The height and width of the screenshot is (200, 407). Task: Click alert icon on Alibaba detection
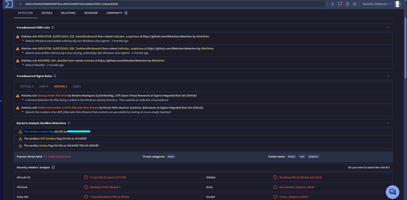point(275,177)
